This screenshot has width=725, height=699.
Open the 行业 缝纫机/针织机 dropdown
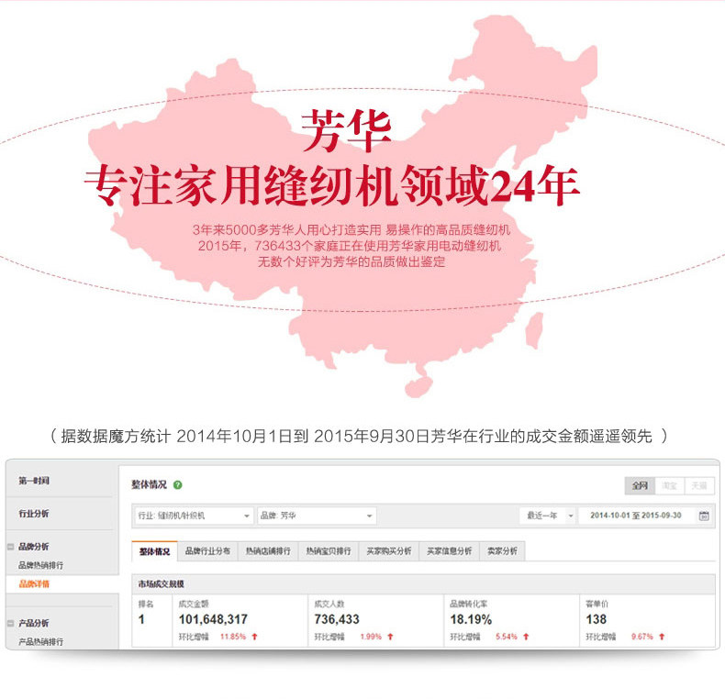click(x=194, y=516)
